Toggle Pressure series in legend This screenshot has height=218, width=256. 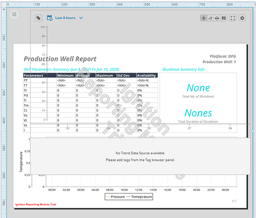click(x=115, y=197)
